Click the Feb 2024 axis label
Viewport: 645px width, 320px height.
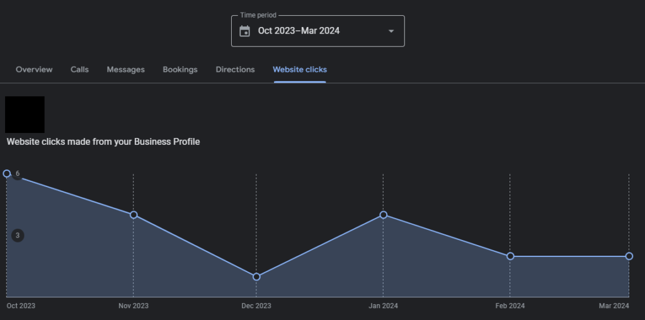click(510, 306)
